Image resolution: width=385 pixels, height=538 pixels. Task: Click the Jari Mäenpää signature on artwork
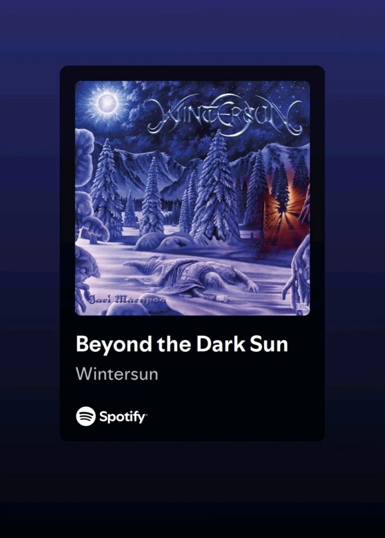tap(128, 299)
